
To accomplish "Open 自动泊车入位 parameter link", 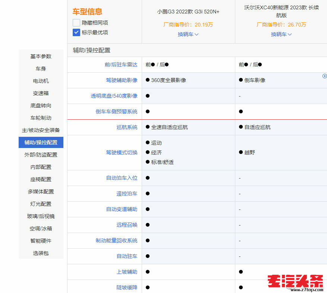I will coord(122,178).
